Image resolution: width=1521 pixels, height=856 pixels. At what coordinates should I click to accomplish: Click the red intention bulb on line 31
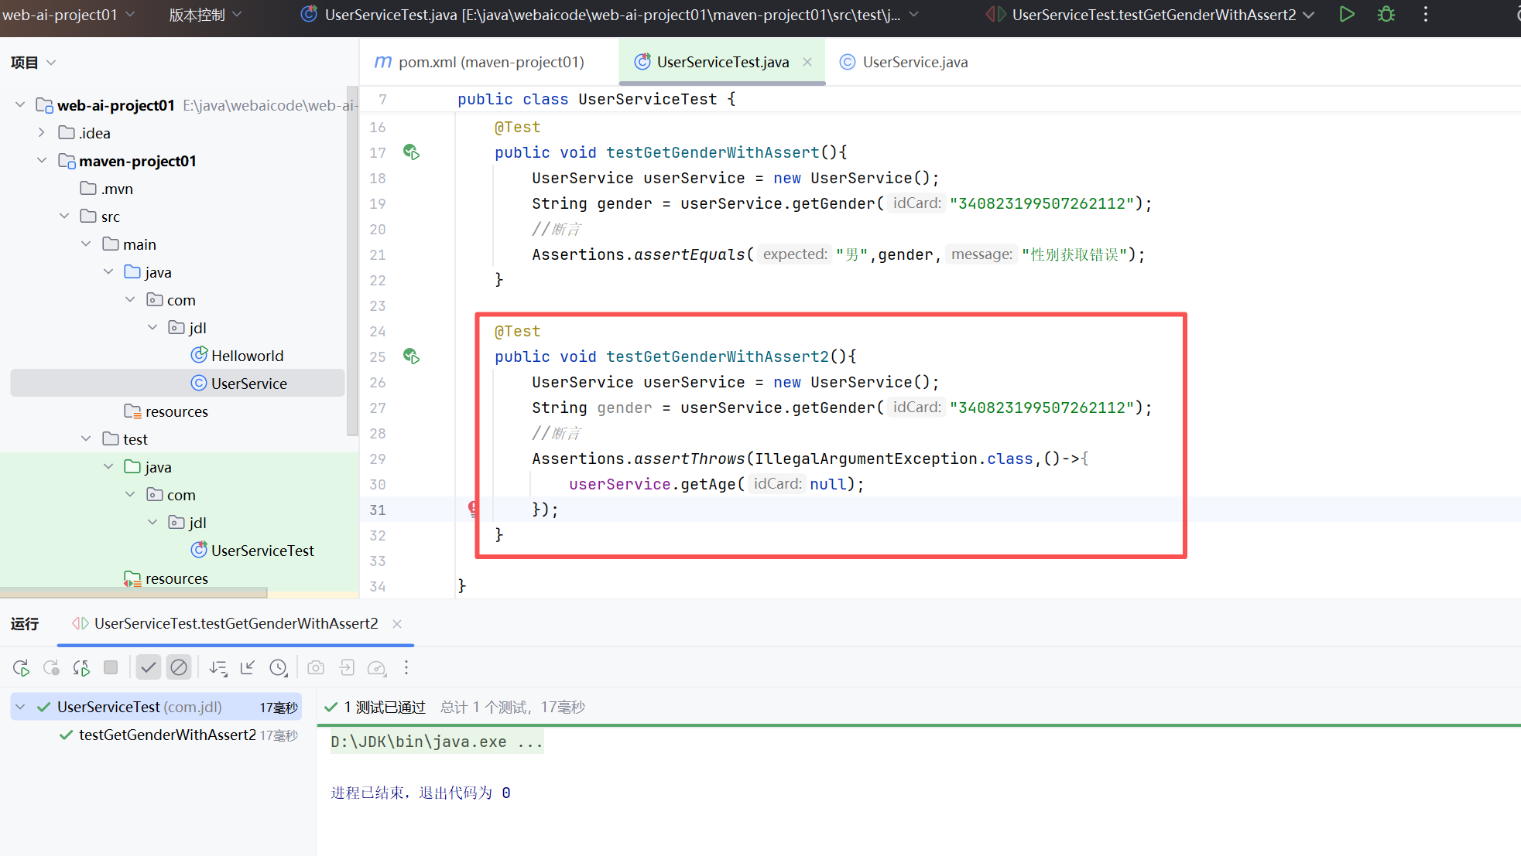pyautogui.click(x=472, y=509)
